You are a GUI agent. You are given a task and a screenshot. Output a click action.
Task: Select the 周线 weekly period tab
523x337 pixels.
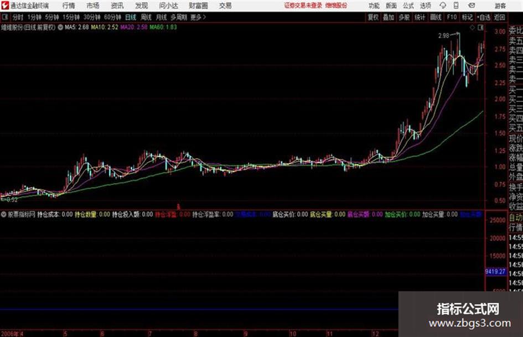146,17
